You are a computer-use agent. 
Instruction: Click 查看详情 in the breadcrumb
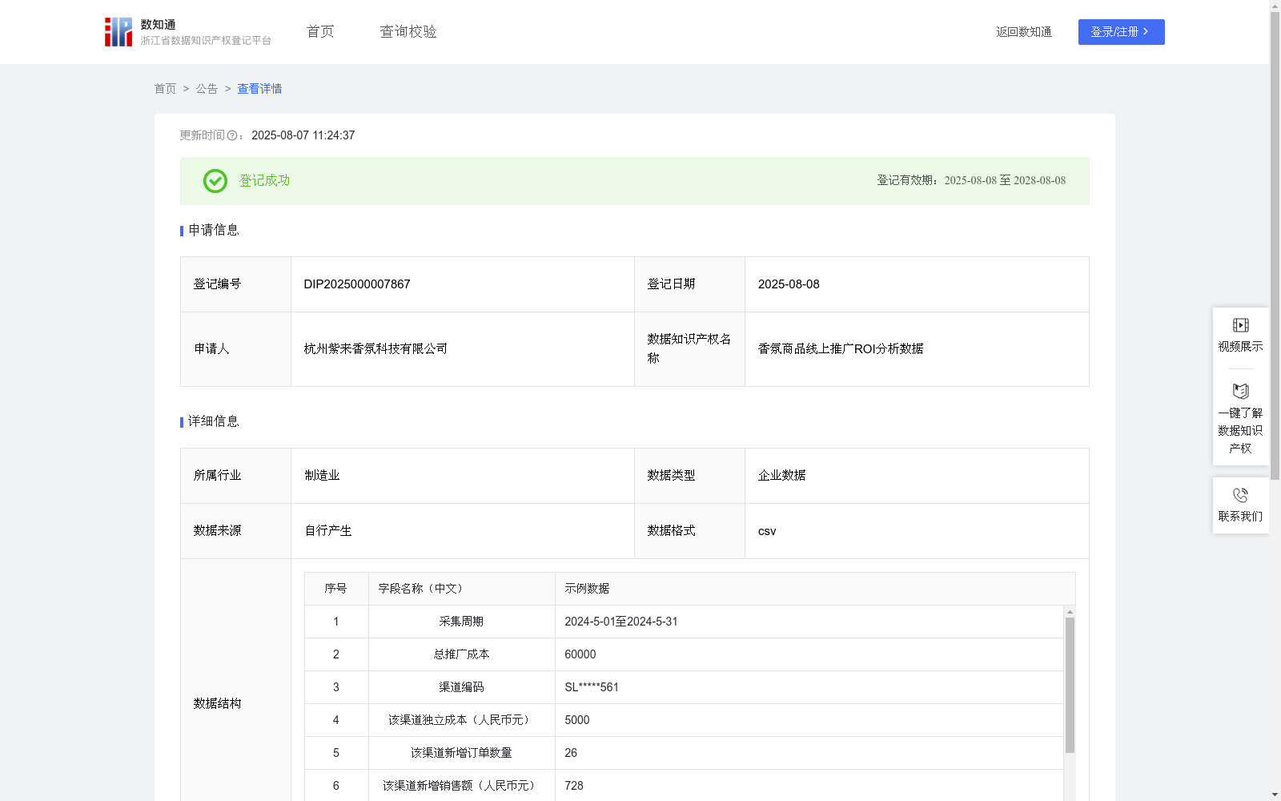(259, 89)
